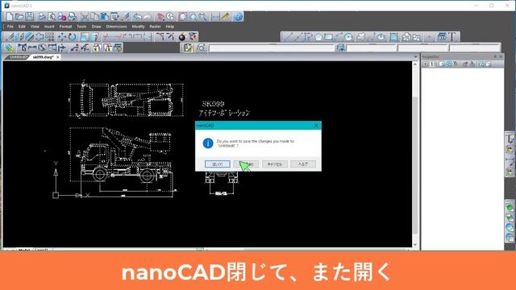Click the Linear dimension tool icon
Viewport: 516px width, 290px height.
(32, 48)
